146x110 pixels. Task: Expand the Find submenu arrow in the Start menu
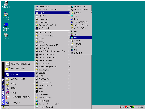pyautogui.click(x=34, y=88)
